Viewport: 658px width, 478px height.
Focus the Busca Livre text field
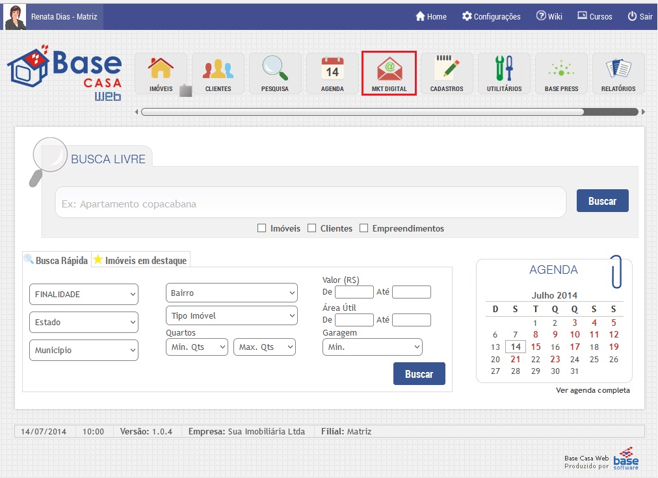(x=310, y=204)
